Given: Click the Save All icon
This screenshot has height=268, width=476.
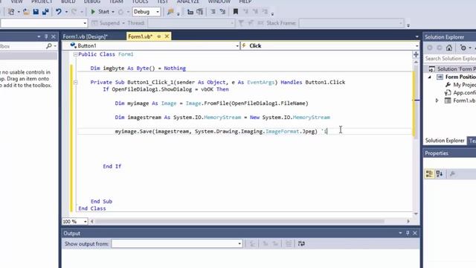Looking at the screenshot, I should pyautogui.click(x=45, y=12).
